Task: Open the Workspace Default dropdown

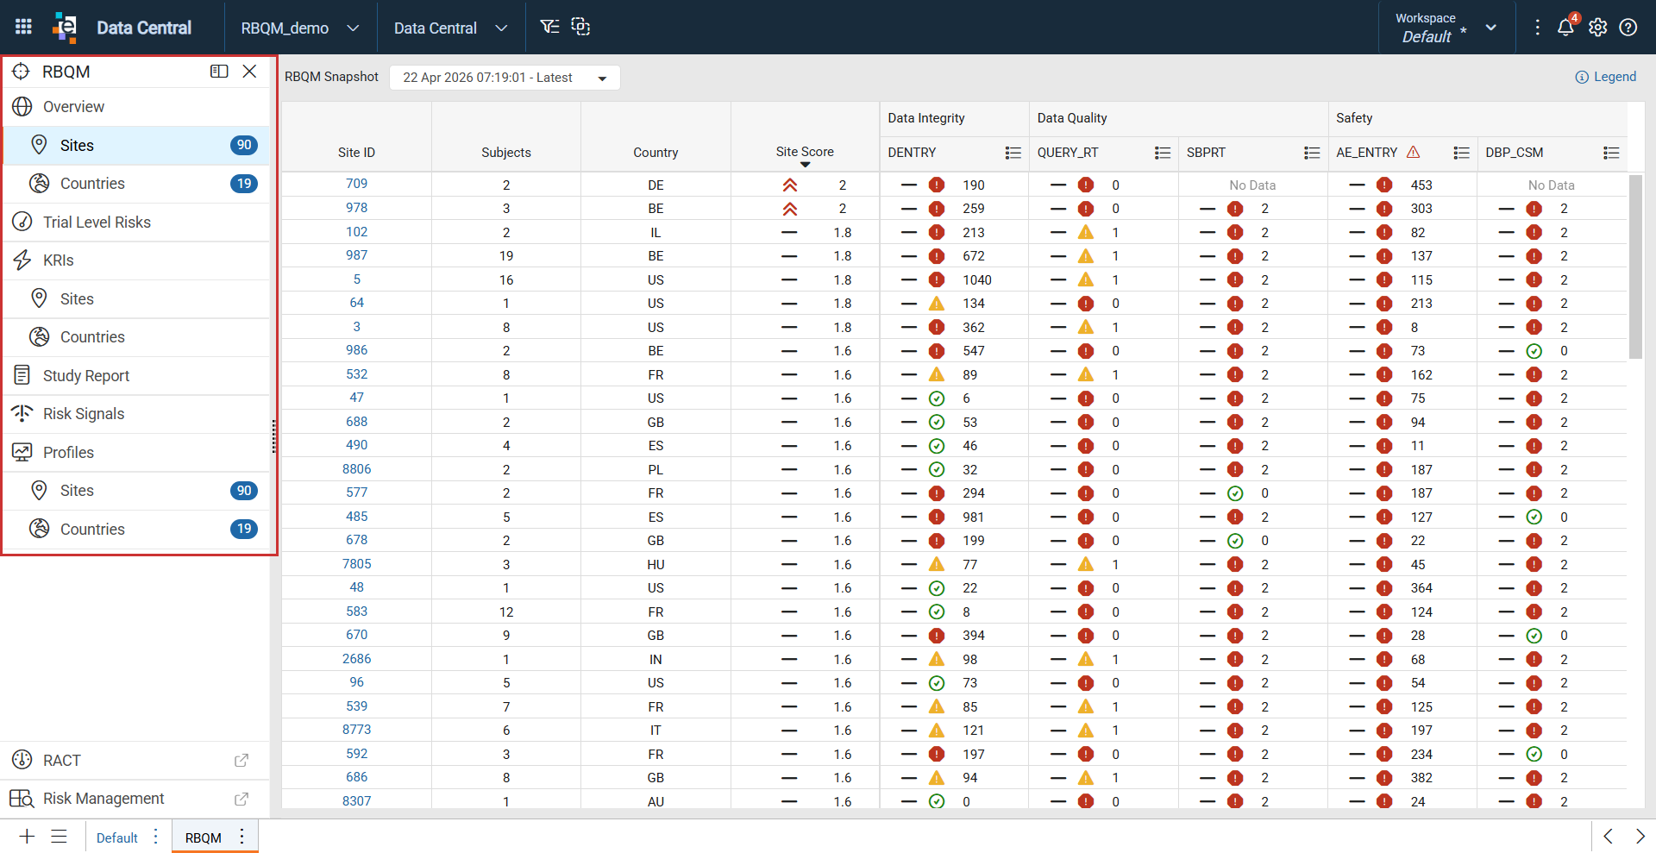Action: point(1490,28)
